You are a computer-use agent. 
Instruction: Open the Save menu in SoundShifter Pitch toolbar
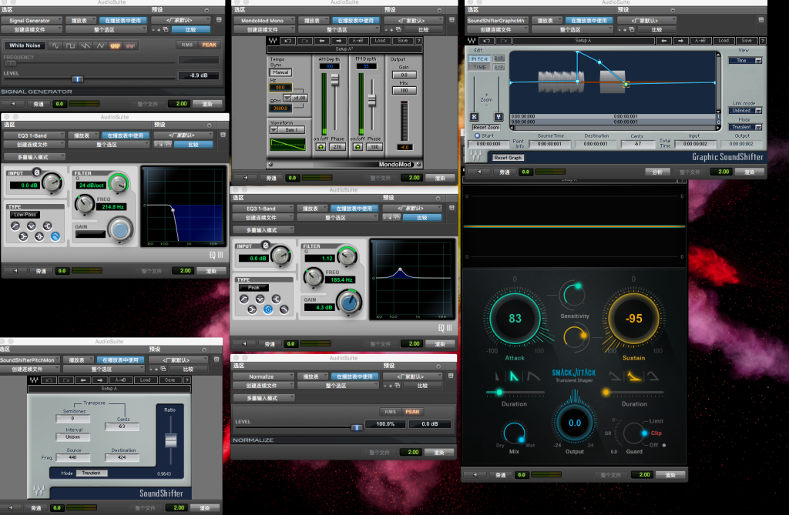coord(170,380)
